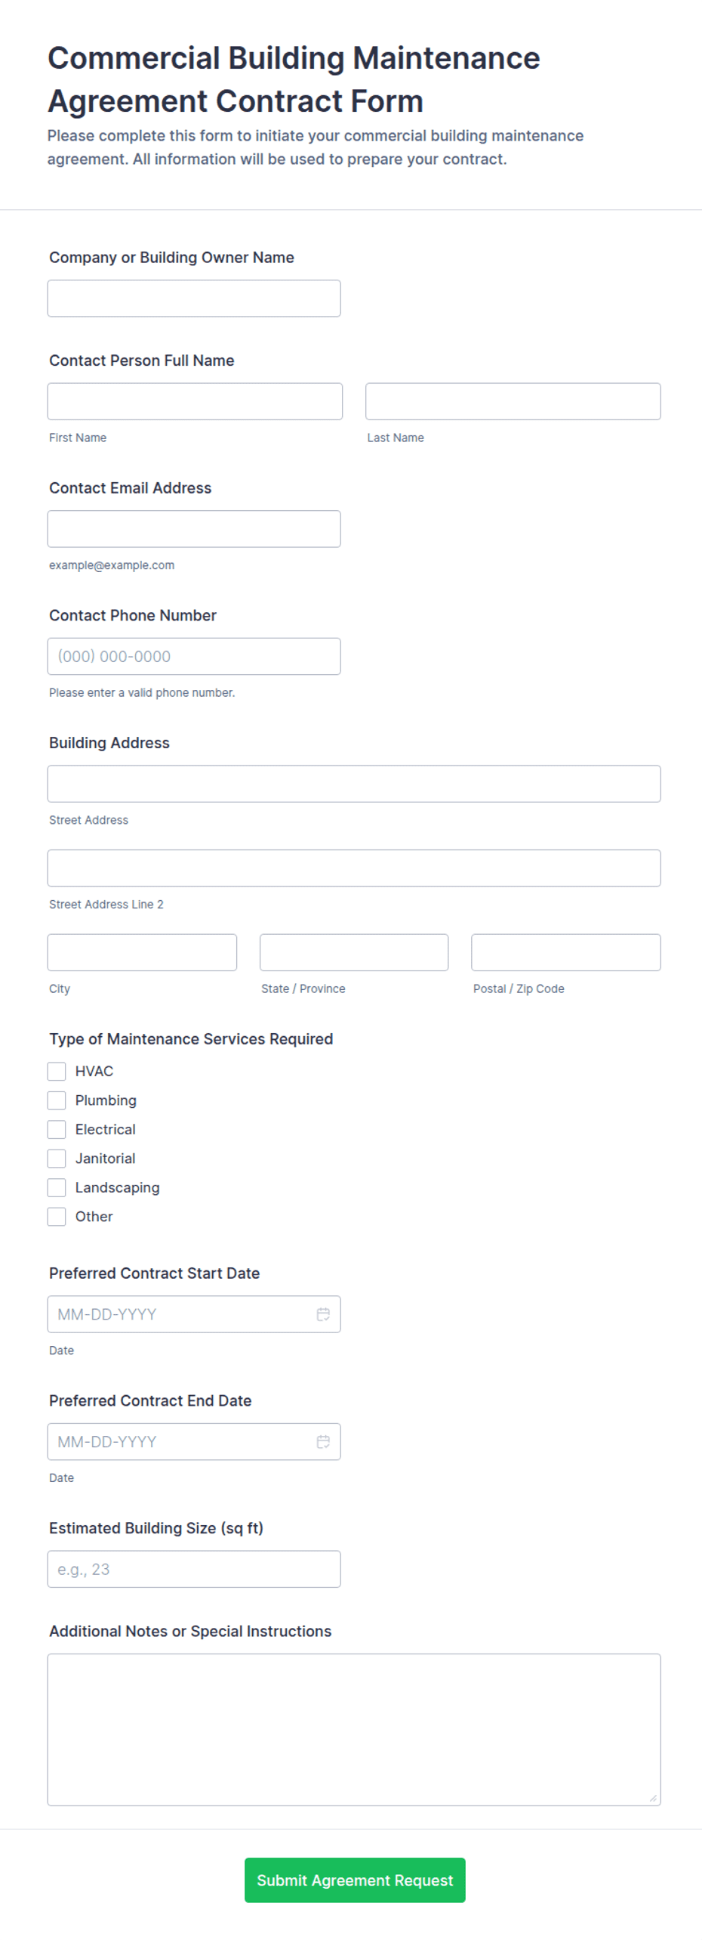Click the First Name input box

point(195,401)
